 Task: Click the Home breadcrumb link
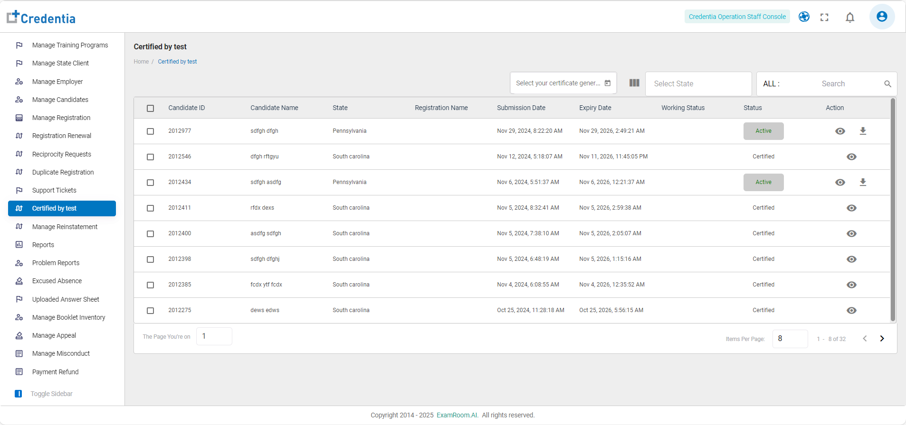(x=141, y=62)
